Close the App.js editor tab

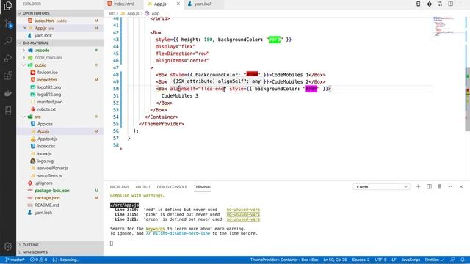[x=178, y=4]
